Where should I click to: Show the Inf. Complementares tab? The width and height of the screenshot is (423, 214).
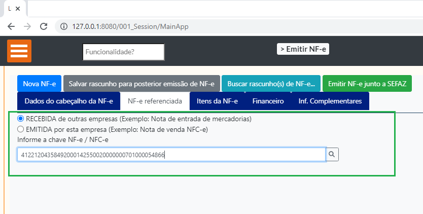coord(330,101)
